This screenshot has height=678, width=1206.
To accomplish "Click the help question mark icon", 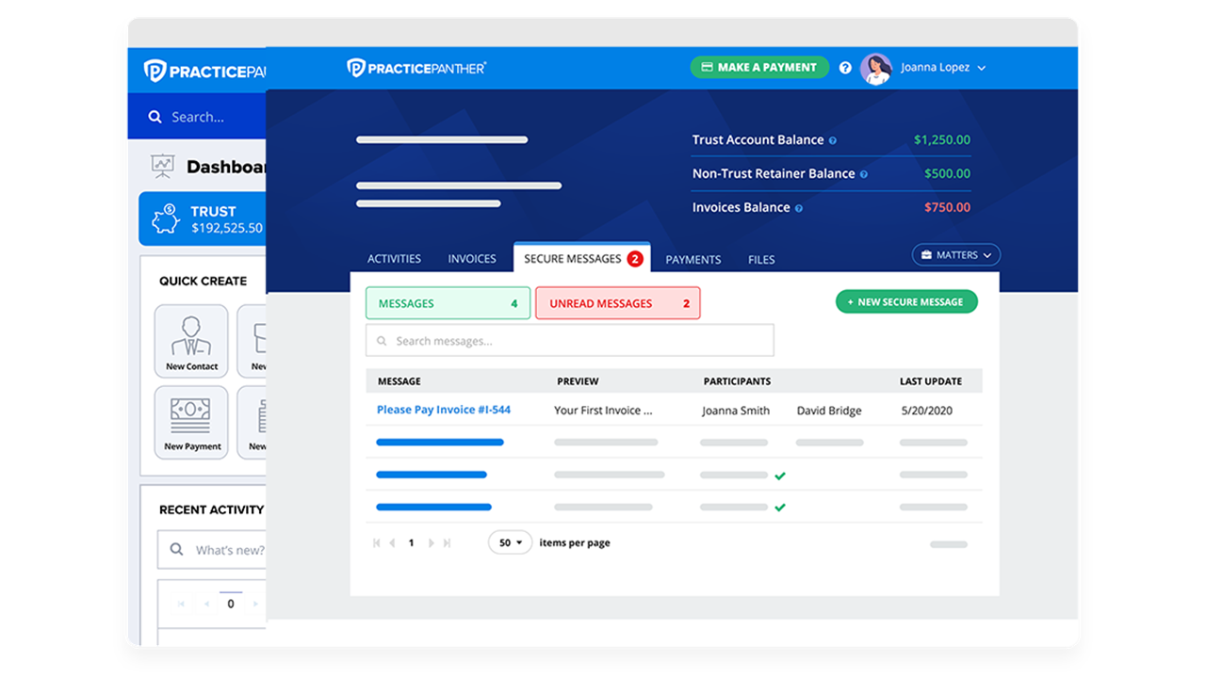I will [845, 68].
